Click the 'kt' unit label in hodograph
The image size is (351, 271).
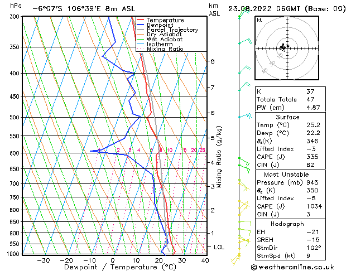point(259,20)
